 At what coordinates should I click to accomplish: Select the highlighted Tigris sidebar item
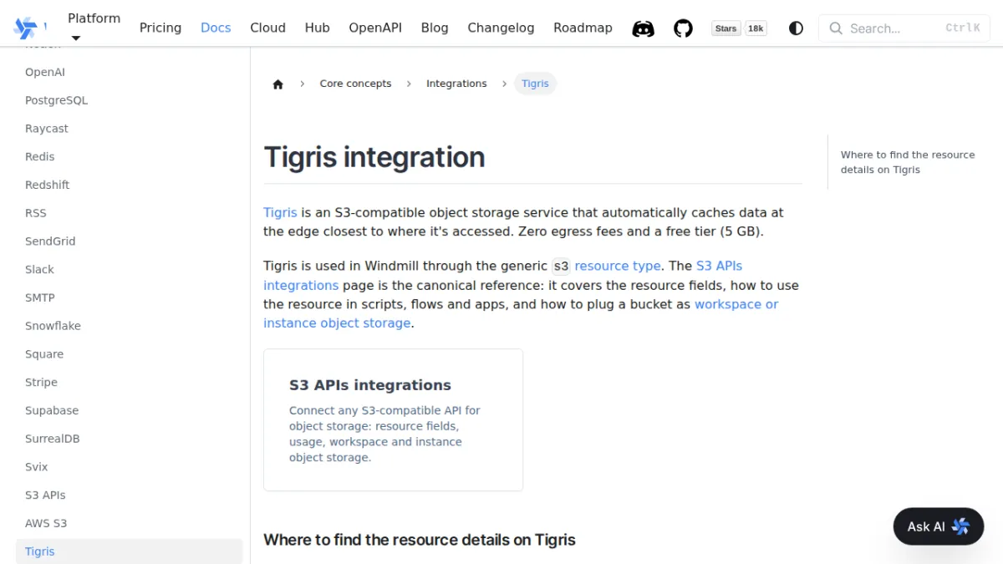(130, 551)
